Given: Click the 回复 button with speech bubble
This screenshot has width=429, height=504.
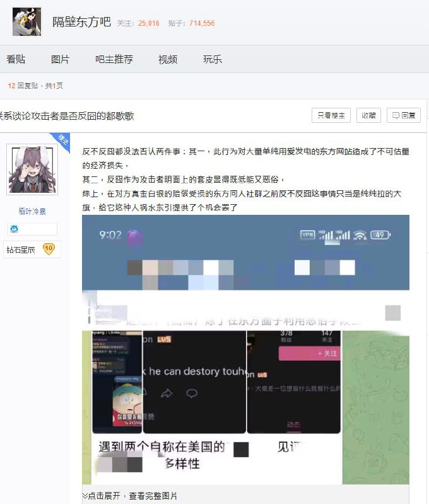Looking at the screenshot, I should click(404, 115).
